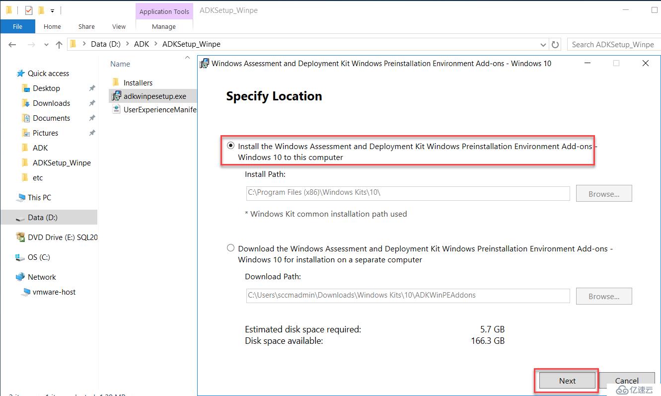Unpin Pictures using its pin icon
Viewport: 661px width, 396px height.
tap(91, 133)
